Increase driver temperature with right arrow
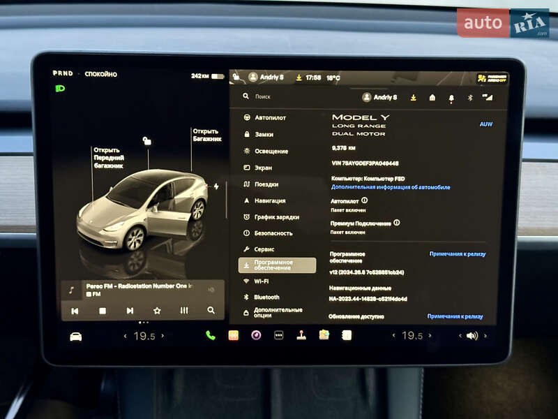Image resolution: width=558 pixels, height=419 pixels. (x=163, y=336)
